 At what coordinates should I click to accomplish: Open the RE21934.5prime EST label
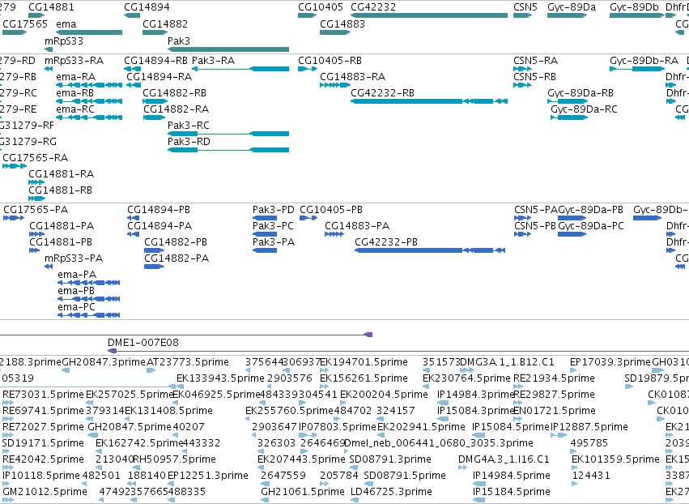[x=554, y=378]
